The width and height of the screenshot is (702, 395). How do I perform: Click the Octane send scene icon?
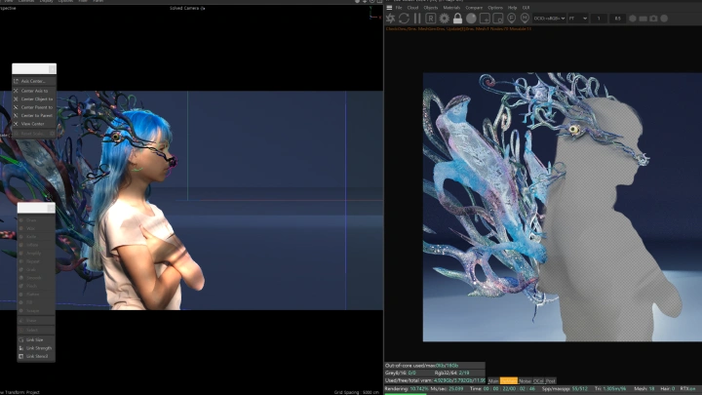click(x=391, y=19)
